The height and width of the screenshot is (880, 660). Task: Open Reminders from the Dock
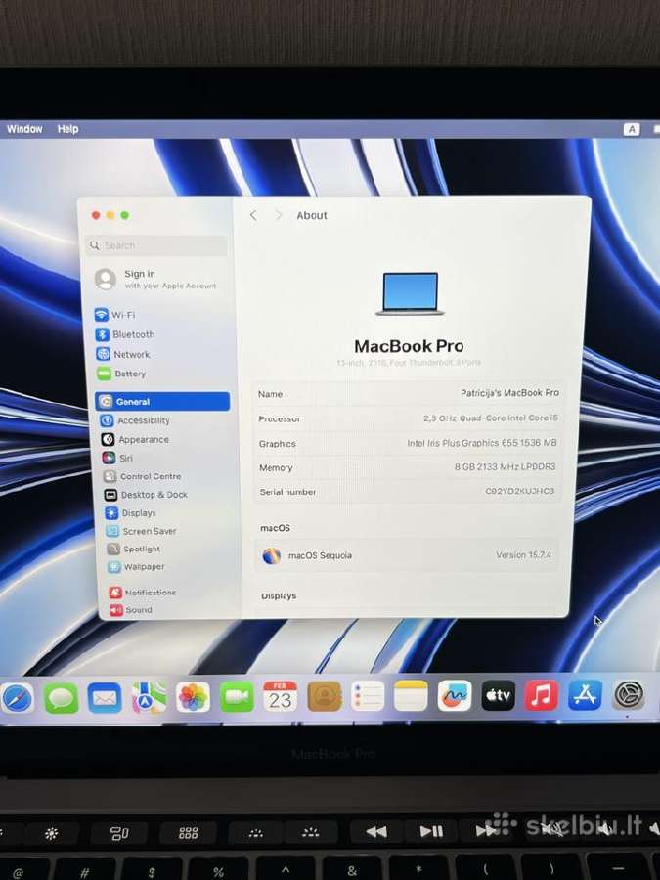[368, 696]
